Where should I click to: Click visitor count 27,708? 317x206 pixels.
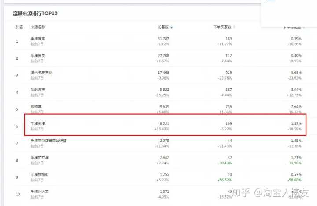click(x=163, y=55)
